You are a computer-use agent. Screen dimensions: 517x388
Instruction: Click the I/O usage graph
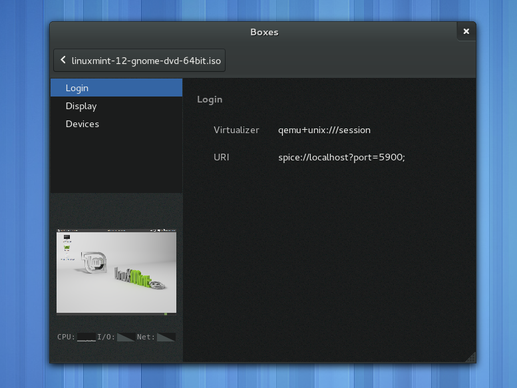[126, 337]
